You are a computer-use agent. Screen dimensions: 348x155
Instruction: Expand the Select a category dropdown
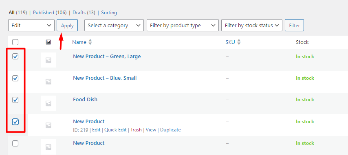click(x=114, y=26)
